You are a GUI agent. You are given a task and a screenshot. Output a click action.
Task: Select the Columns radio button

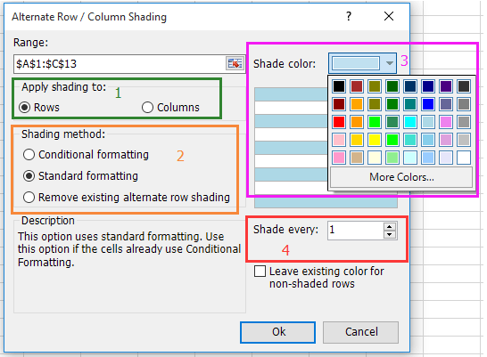147,108
